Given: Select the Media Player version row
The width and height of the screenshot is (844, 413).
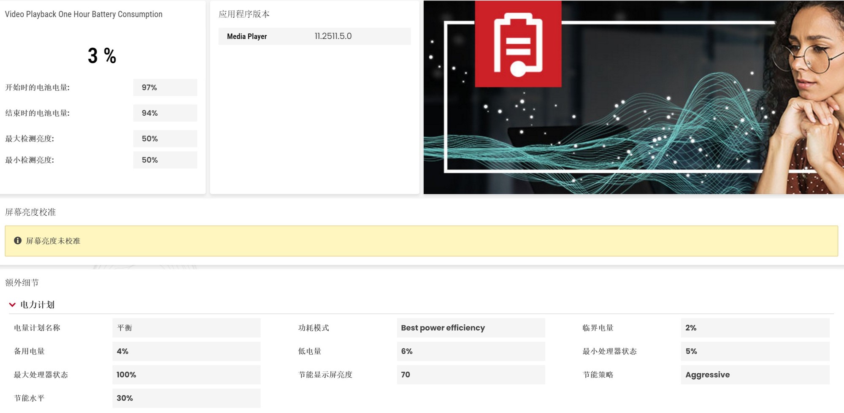Looking at the screenshot, I should (314, 36).
